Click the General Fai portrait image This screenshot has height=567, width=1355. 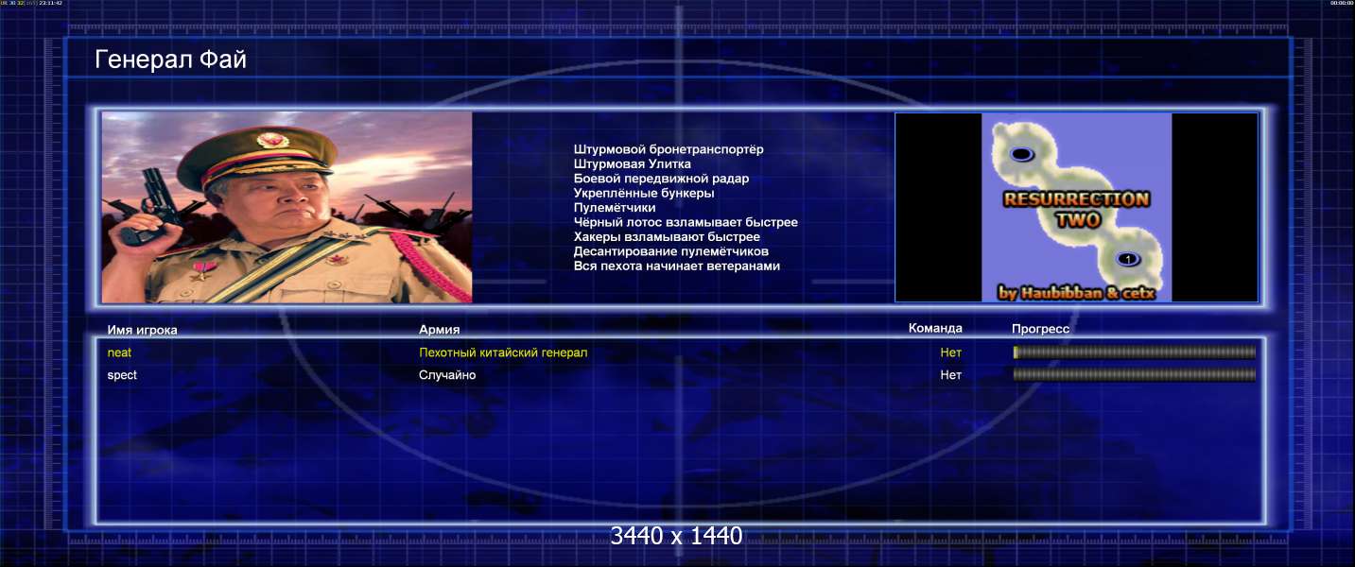(287, 208)
